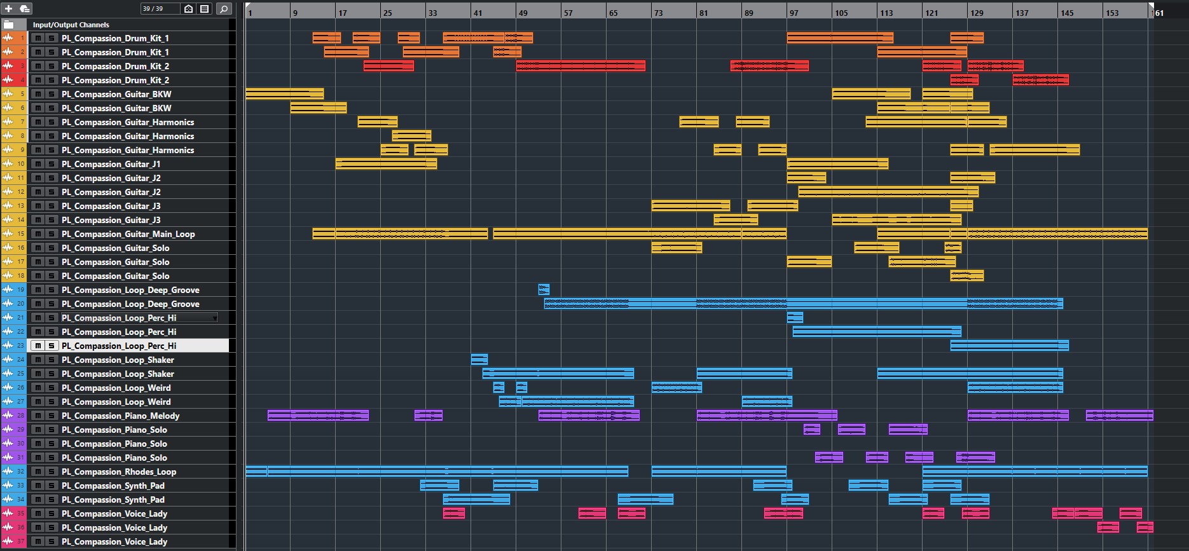Open the track 21 name dropdown arrow
1189x551 pixels.
(x=215, y=318)
